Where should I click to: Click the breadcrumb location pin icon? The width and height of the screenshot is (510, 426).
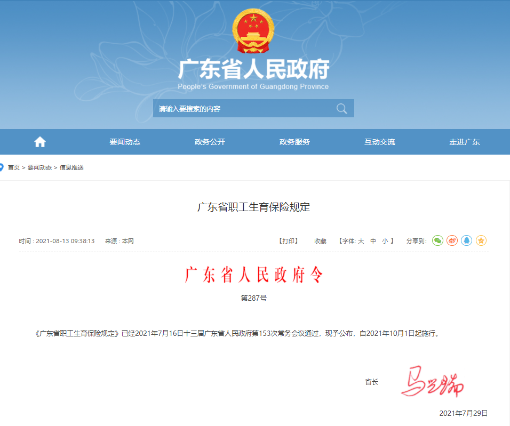point(2,167)
